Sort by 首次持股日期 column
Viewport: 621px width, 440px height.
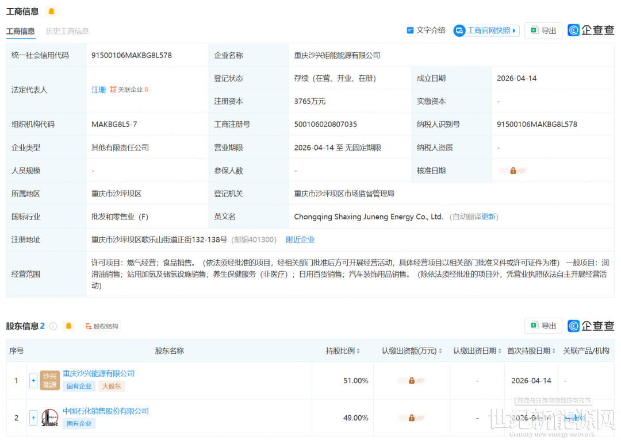point(531,350)
